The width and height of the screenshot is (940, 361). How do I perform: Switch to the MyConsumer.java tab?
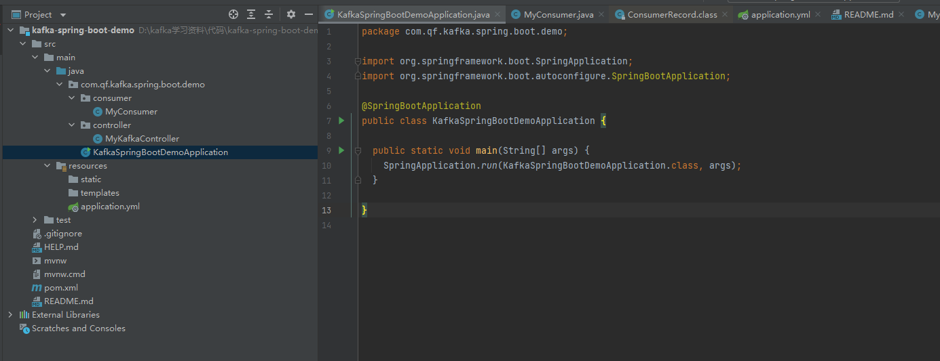559,14
